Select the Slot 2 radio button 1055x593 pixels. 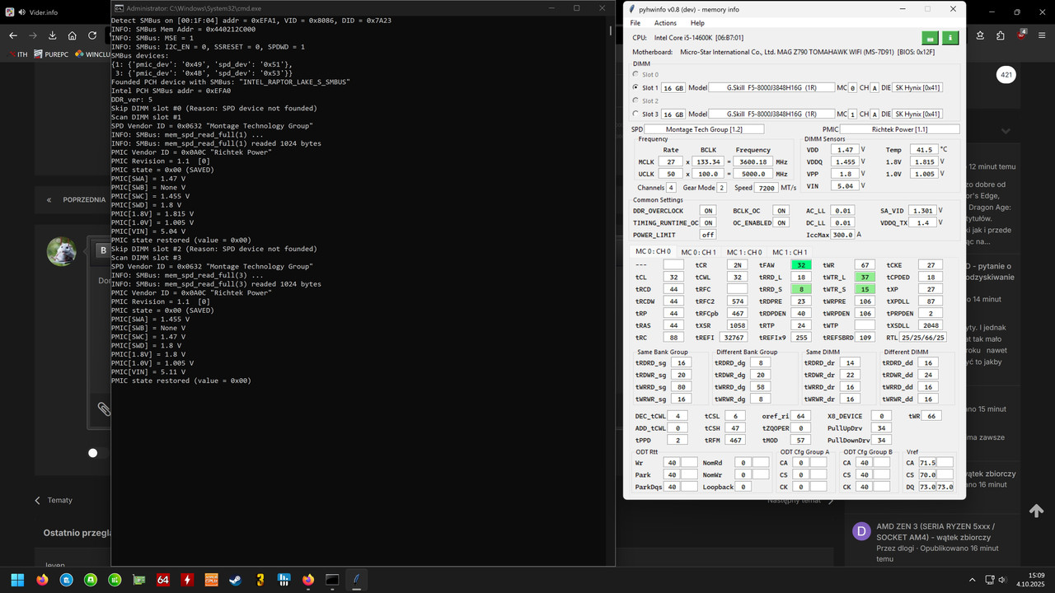635,100
